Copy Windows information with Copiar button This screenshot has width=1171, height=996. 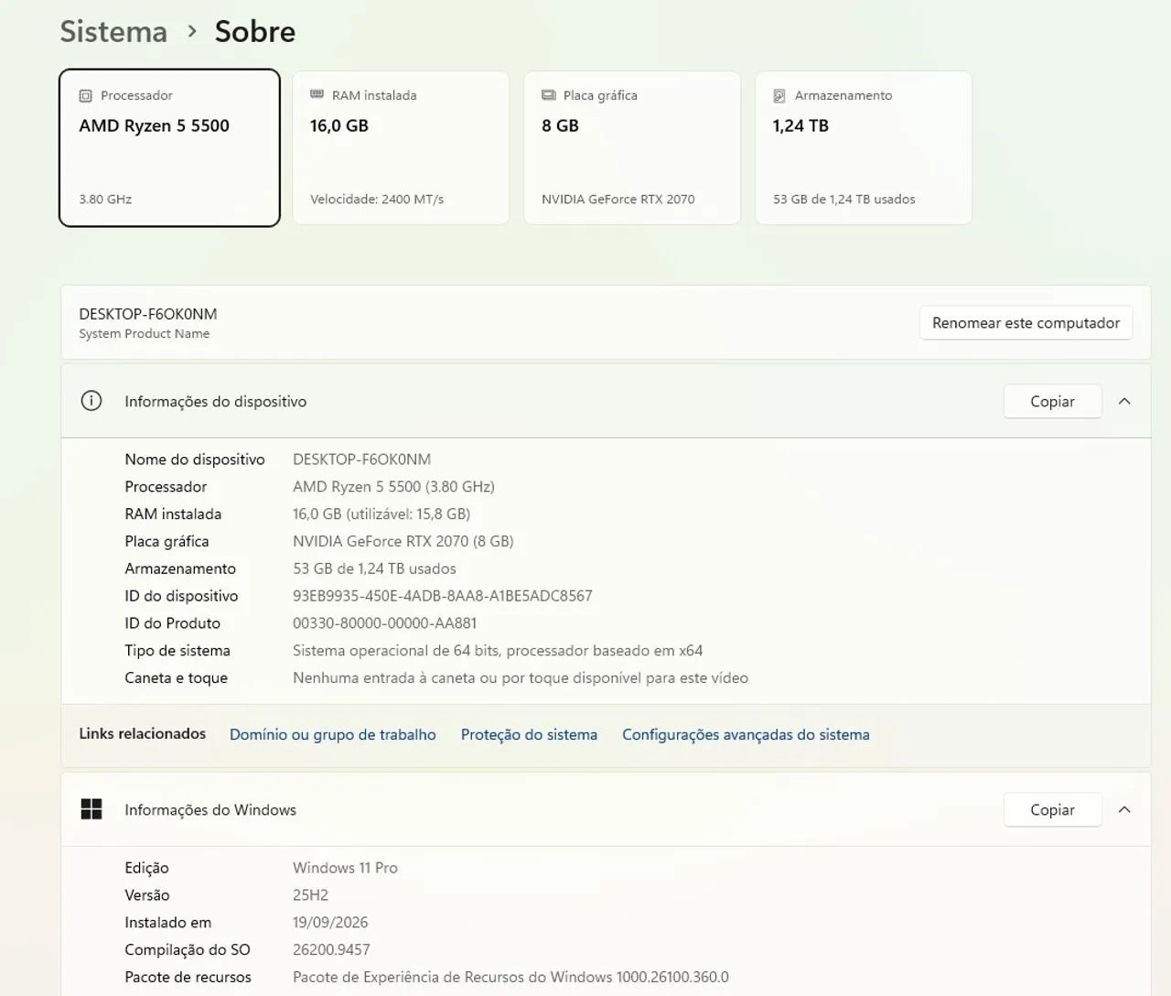pyautogui.click(x=1052, y=809)
